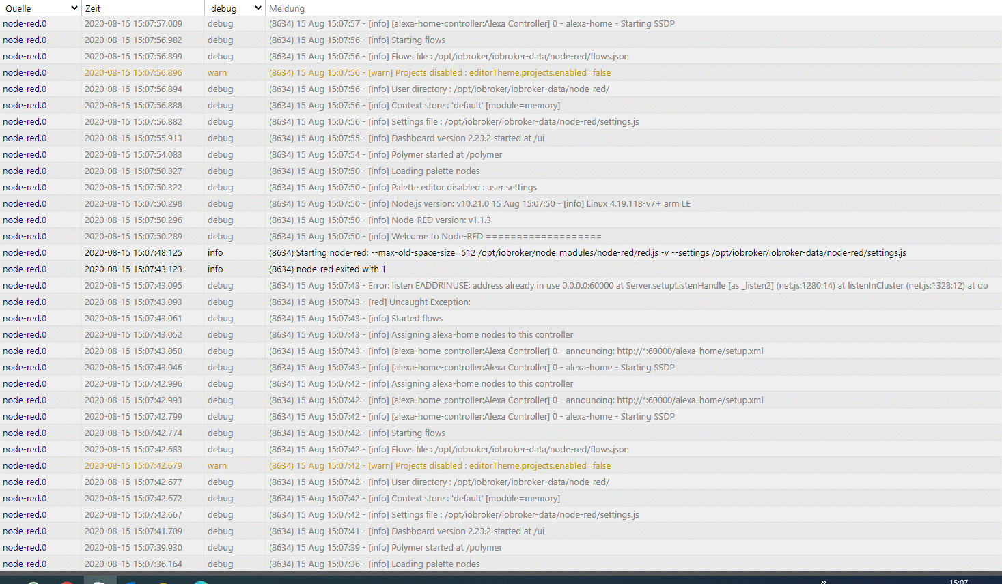Select timestamp 2020-08-15 15:07:57.009
This screenshot has height=584, width=1002.
(133, 24)
